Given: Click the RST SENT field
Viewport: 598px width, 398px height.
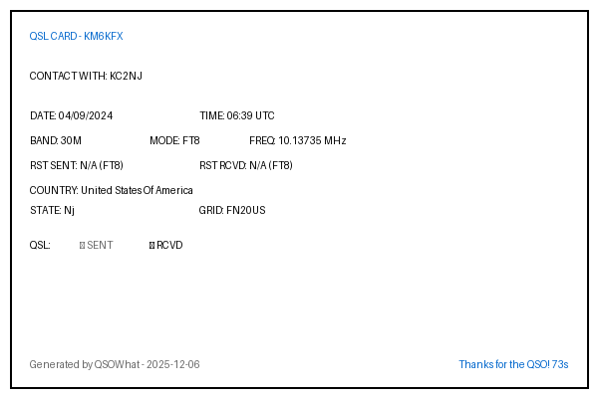Looking at the screenshot, I should [77, 165].
